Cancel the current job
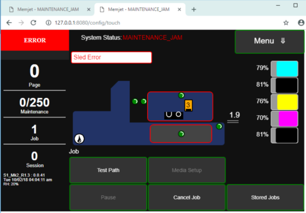306x213 pixels. click(x=187, y=197)
